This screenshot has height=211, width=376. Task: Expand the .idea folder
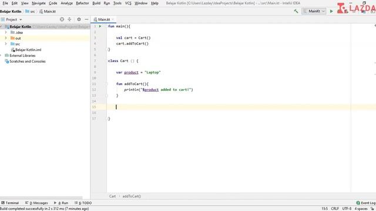(x=6, y=32)
